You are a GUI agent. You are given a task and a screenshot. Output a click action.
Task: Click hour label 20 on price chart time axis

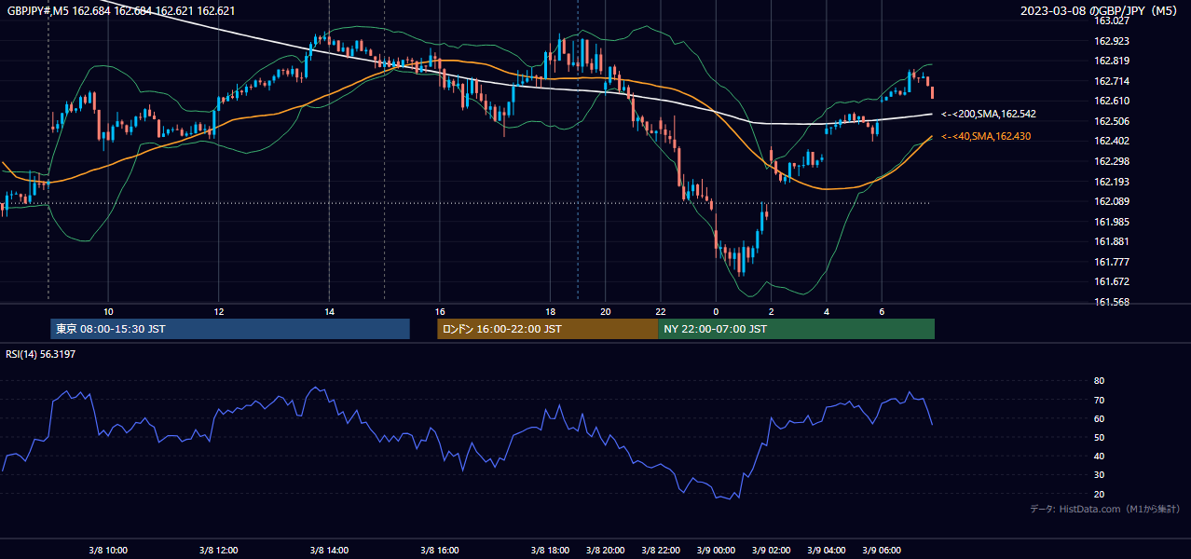[606, 311]
